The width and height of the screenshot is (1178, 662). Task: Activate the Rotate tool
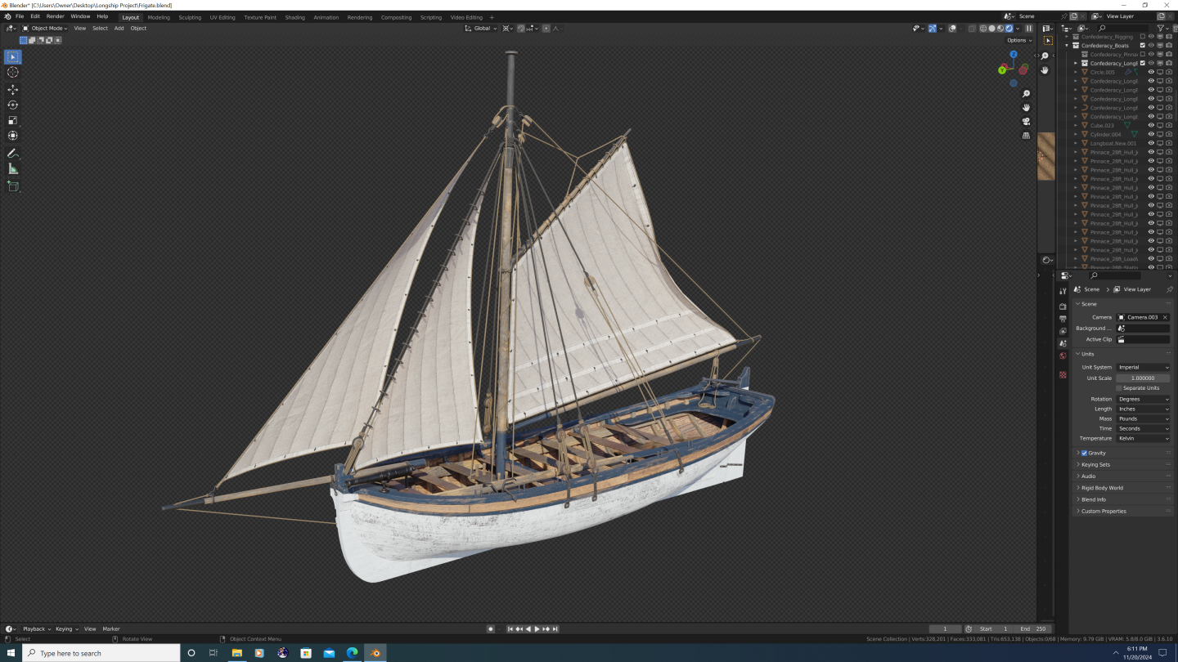coord(13,105)
